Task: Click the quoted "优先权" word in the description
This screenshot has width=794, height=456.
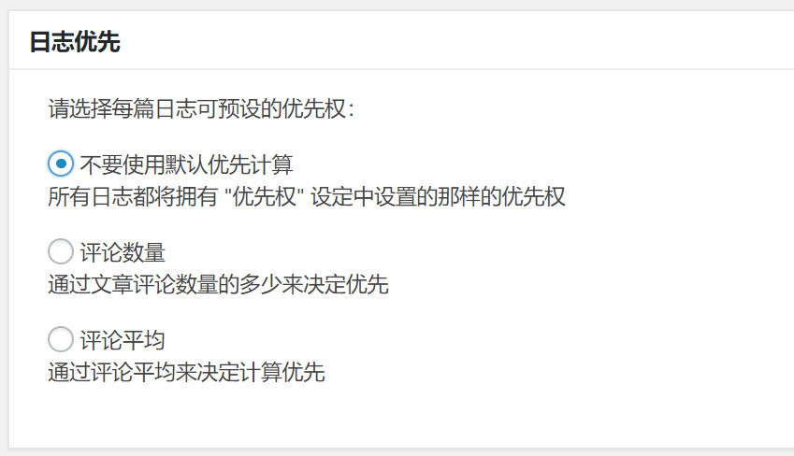Action: coord(264,196)
